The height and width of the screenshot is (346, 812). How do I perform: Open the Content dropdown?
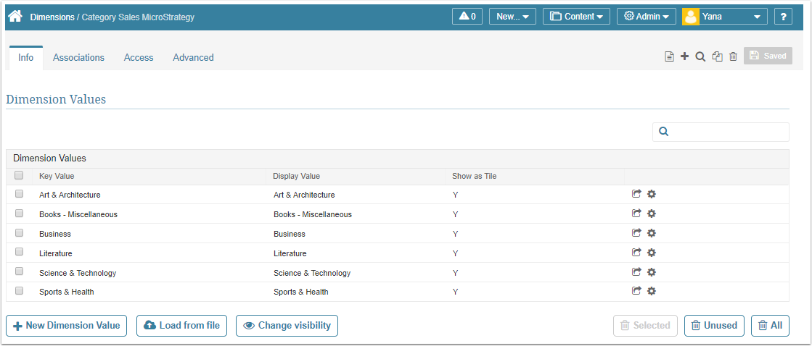(x=577, y=16)
